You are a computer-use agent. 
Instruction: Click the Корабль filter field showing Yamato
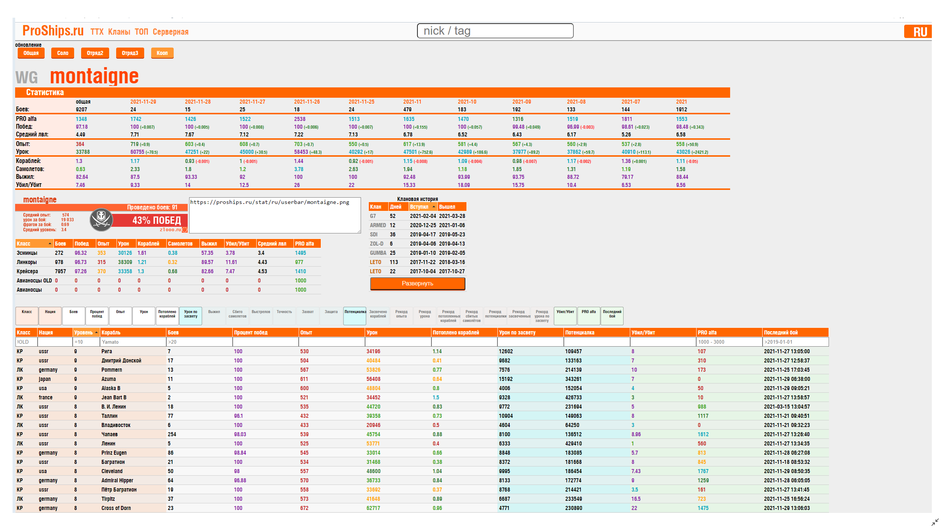coord(133,342)
